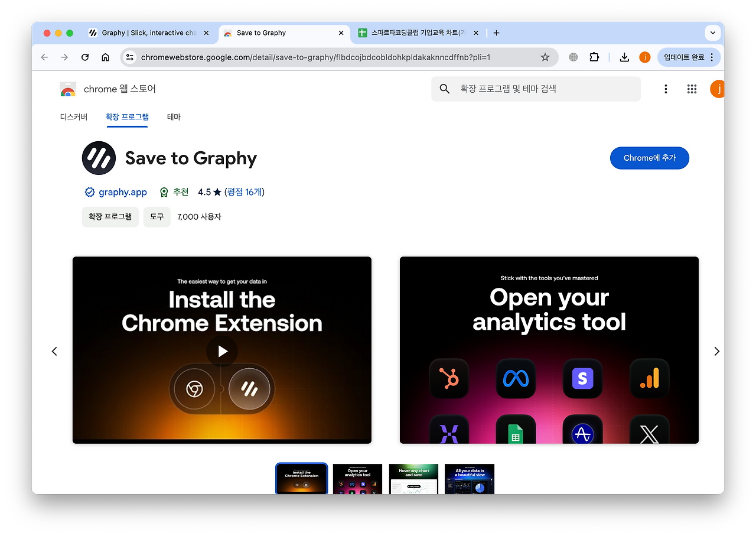Select the Open your analytics tool thumbnail

point(358,479)
